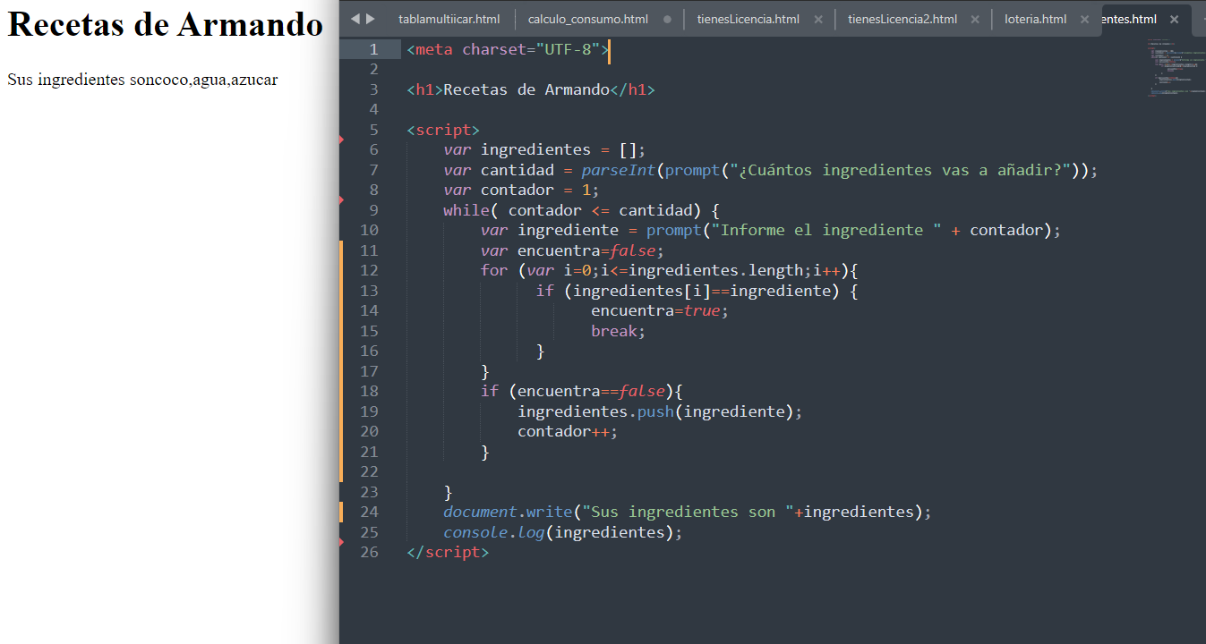Click line number 24 in the gutter

click(369, 512)
